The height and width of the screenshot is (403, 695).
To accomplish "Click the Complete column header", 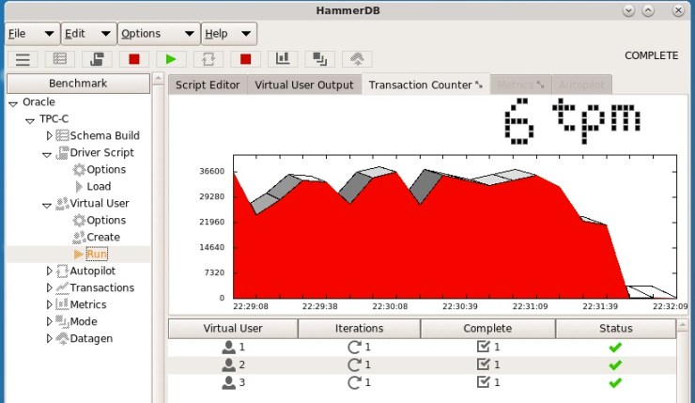I will [487, 328].
